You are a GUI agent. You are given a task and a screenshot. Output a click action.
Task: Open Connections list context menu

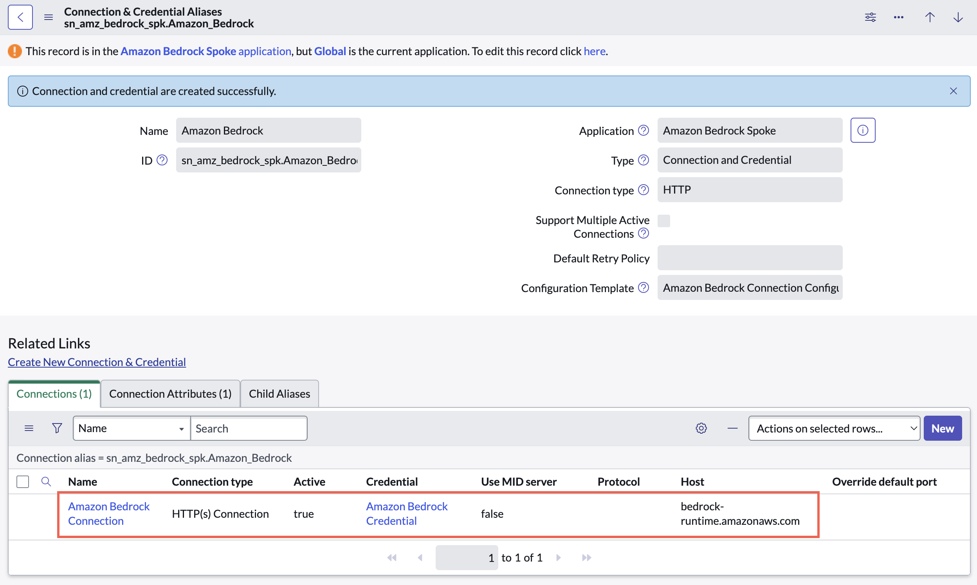coord(29,428)
